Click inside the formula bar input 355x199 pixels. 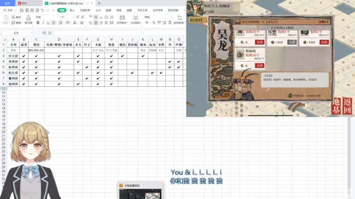pos(119,33)
